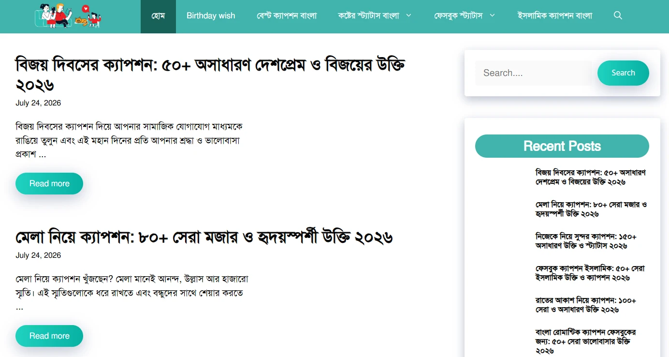Open recent post নিজেকে নিয়ে সুন্দর ক্যাপশন
Viewport: 669px width, 357px height.
(586, 241)
